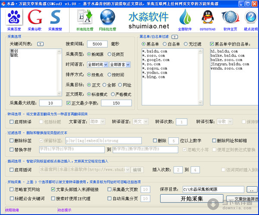Select jingyan.baidu.com in the whitelist

coord(230,64)
